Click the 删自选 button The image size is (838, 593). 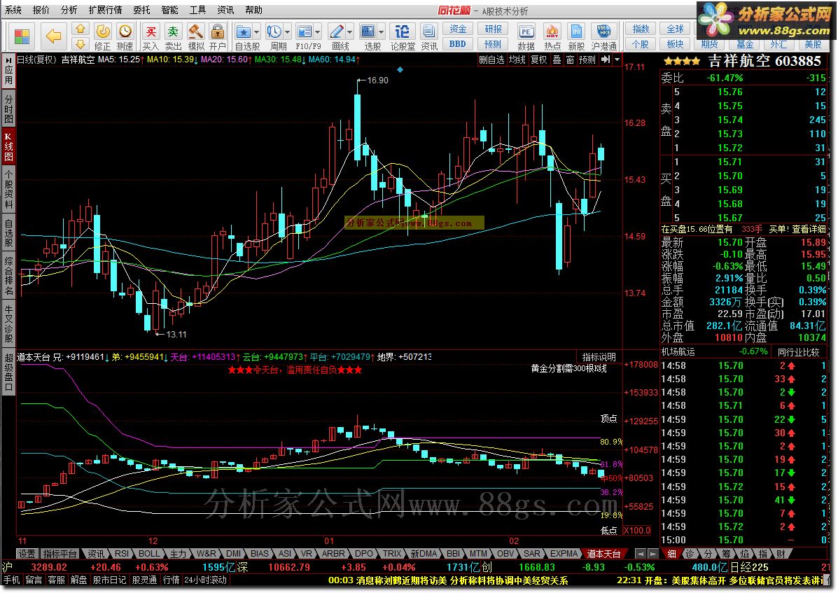(x=491, y=60)
